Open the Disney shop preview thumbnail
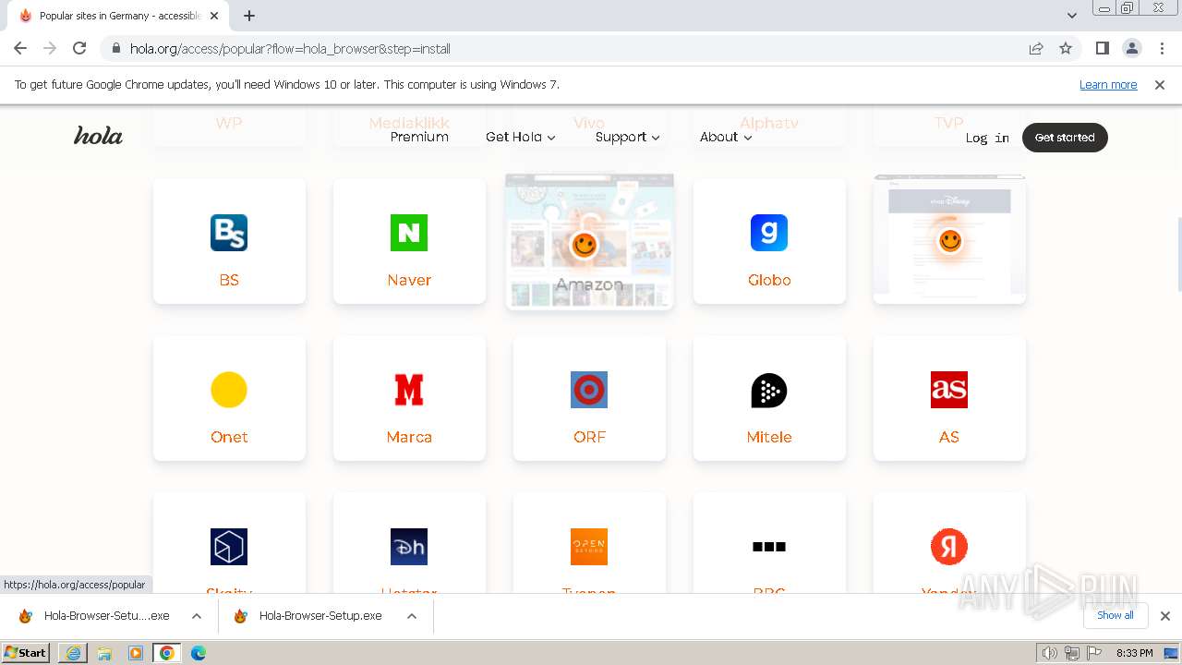The height and width of the screenshot is (665, 1182). coord(949,239)
